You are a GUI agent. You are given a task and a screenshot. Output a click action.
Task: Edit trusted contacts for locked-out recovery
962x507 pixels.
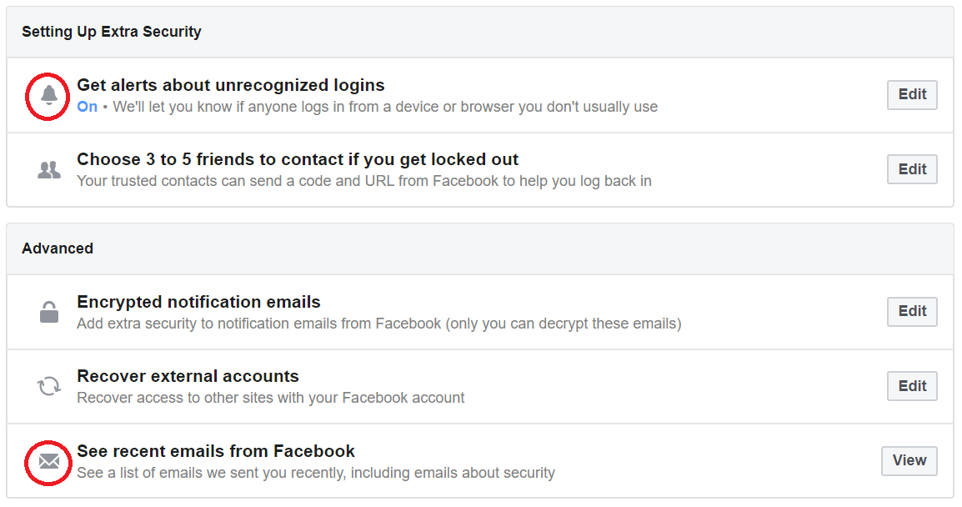pos(912,169)
